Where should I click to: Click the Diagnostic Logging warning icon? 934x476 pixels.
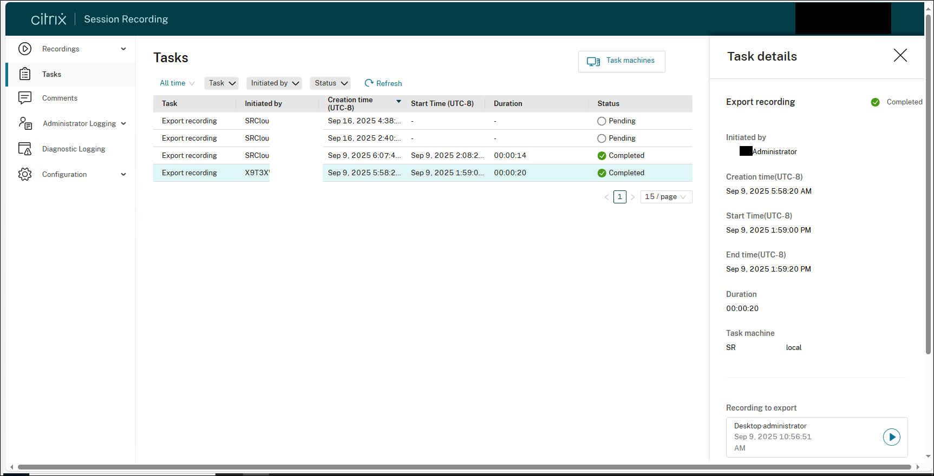25,149
